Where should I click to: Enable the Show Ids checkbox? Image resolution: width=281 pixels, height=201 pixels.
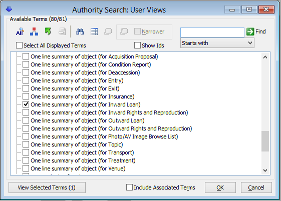point(137,45)
